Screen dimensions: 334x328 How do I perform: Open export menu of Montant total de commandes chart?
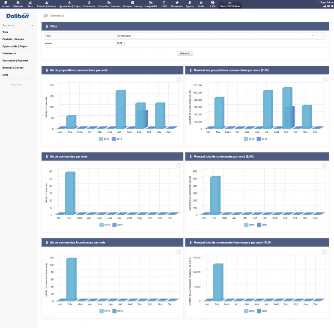pos(324,165)
